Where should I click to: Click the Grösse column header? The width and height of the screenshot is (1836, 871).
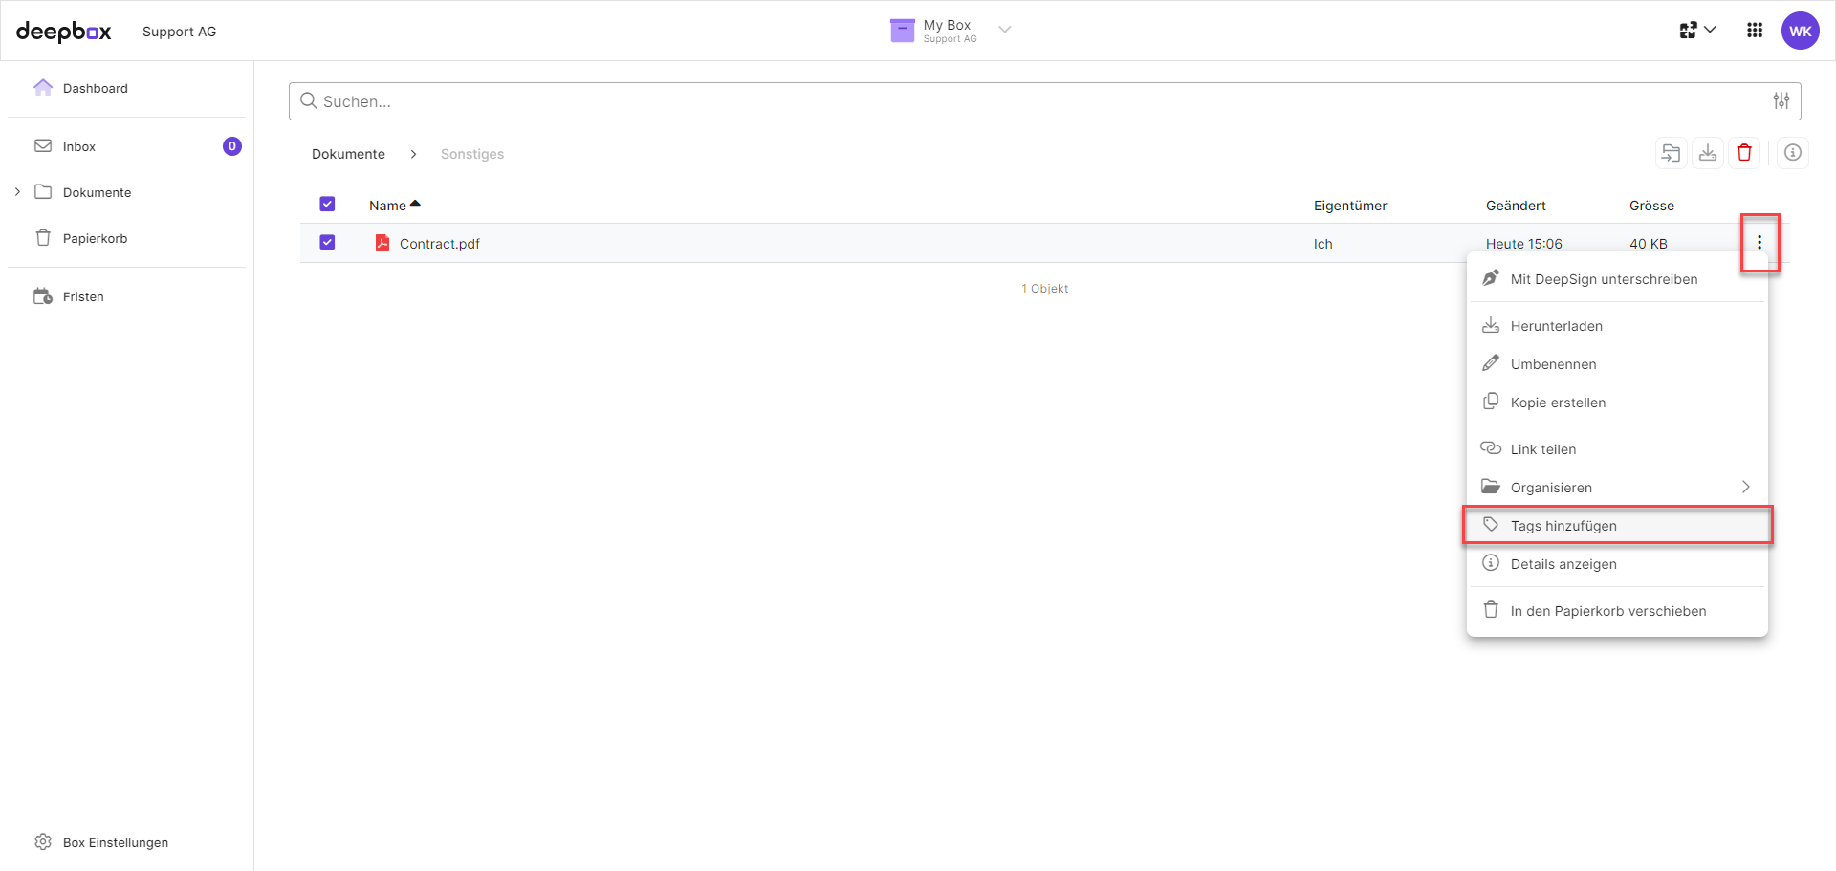coord(1651,206)
